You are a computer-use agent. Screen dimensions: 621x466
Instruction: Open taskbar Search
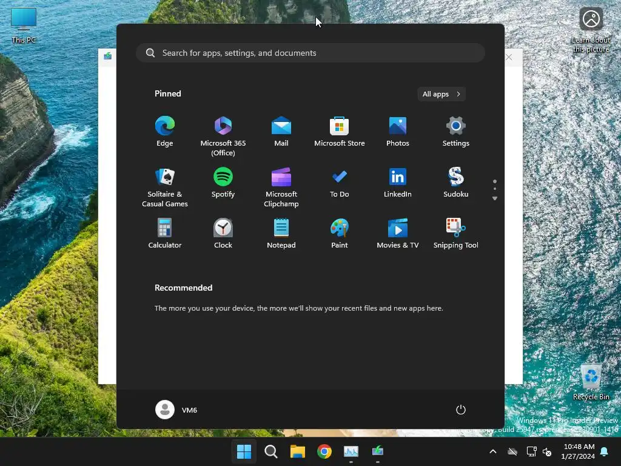tap(271, 451)
